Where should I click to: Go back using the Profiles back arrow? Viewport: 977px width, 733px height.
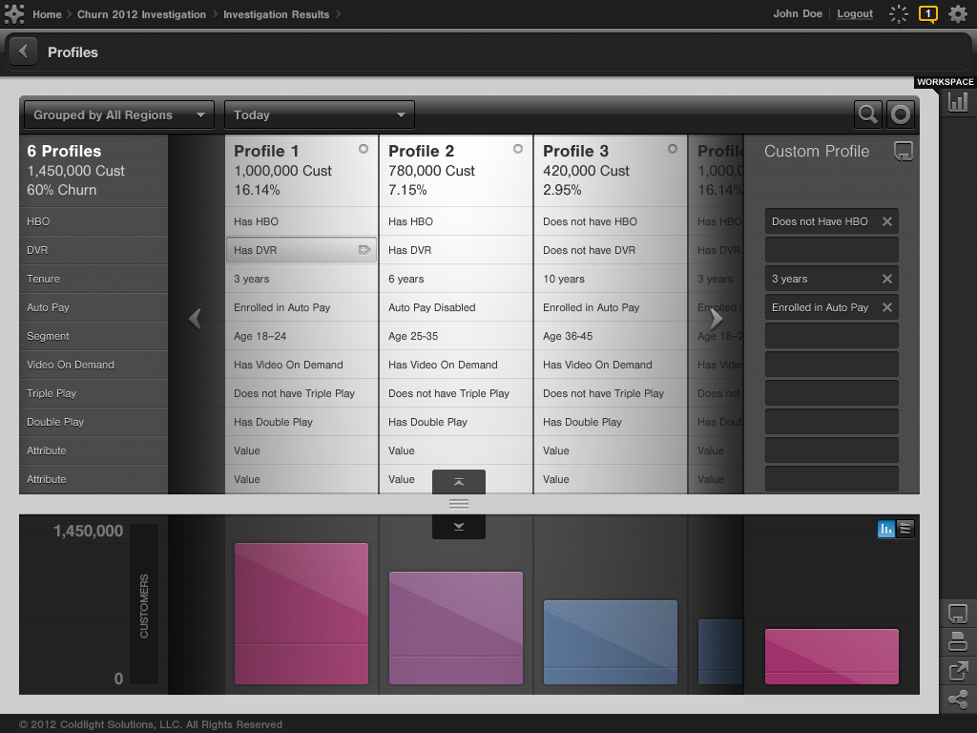click(23, 52)
